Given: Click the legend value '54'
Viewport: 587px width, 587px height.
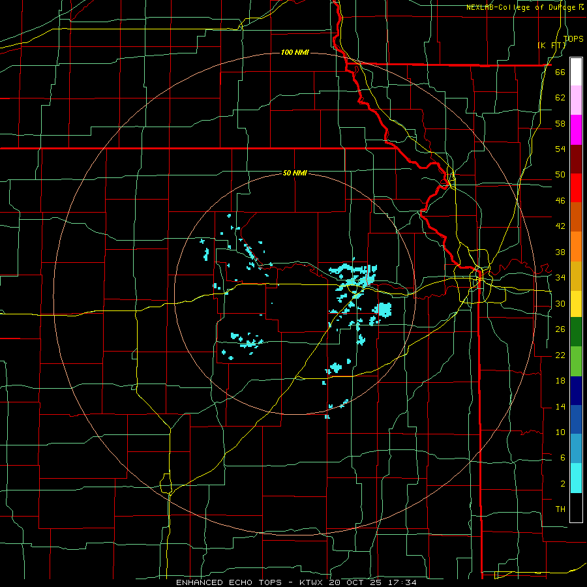Looking at the screenshot, I should [x=560, y=149].
